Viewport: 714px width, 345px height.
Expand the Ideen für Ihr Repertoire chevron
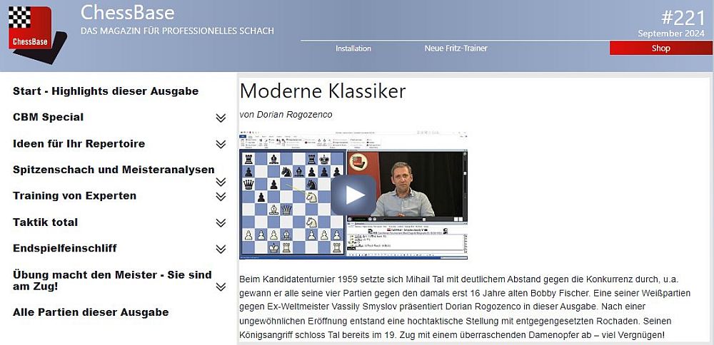221,145
